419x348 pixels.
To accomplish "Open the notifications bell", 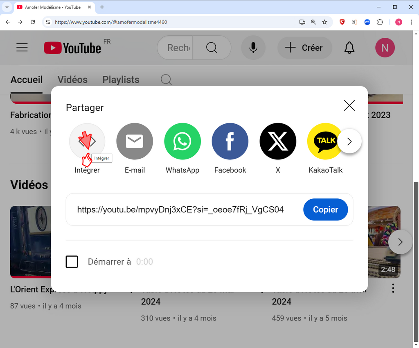I will point(349,48).
